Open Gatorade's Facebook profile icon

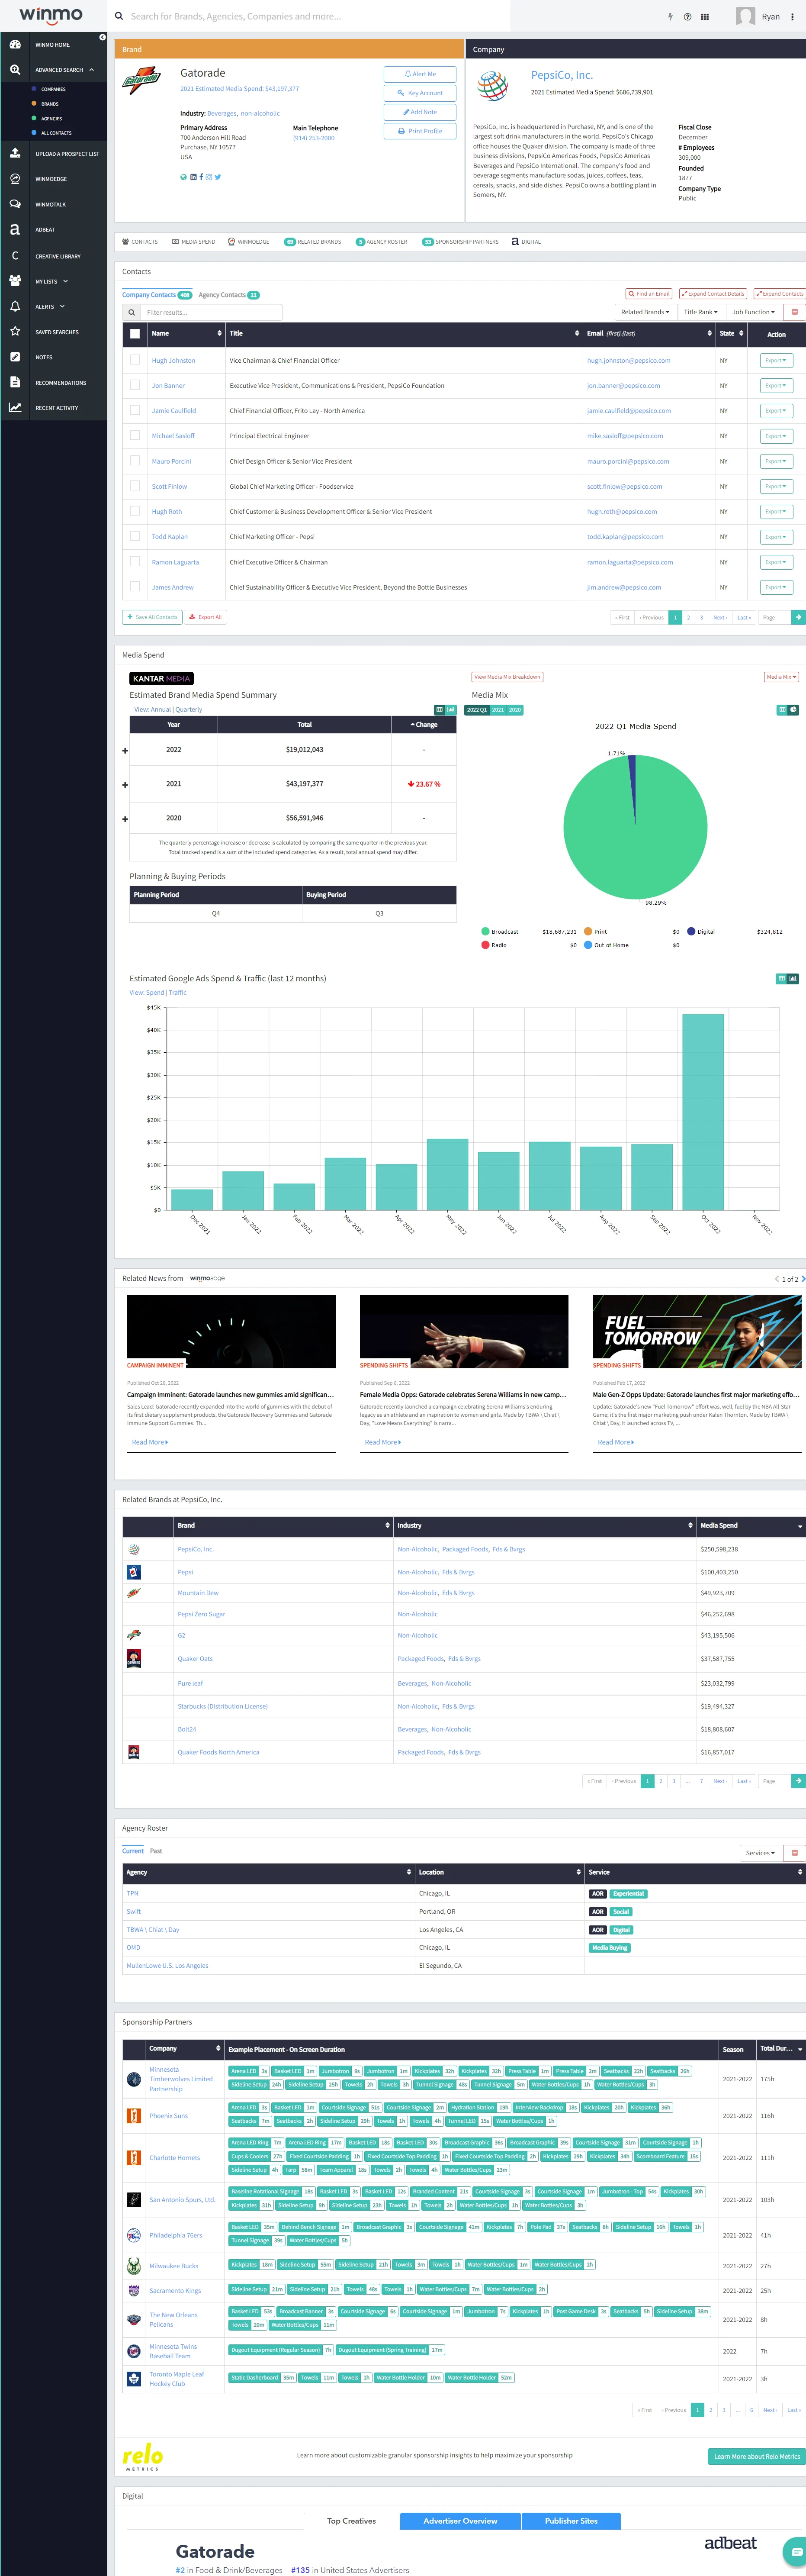click(x=201, y=177)
